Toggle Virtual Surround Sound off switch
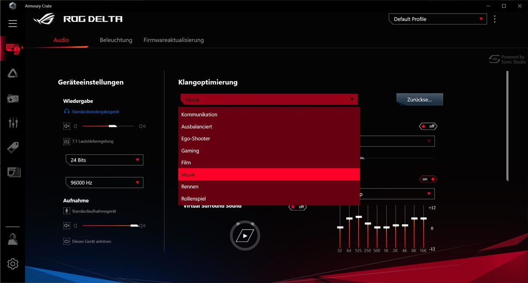 click(x=298, y=207)
